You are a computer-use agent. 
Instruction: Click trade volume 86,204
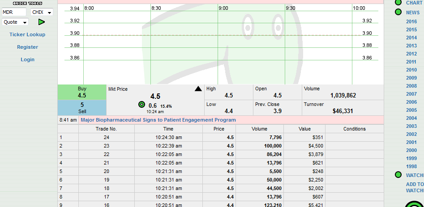[274, 154]
